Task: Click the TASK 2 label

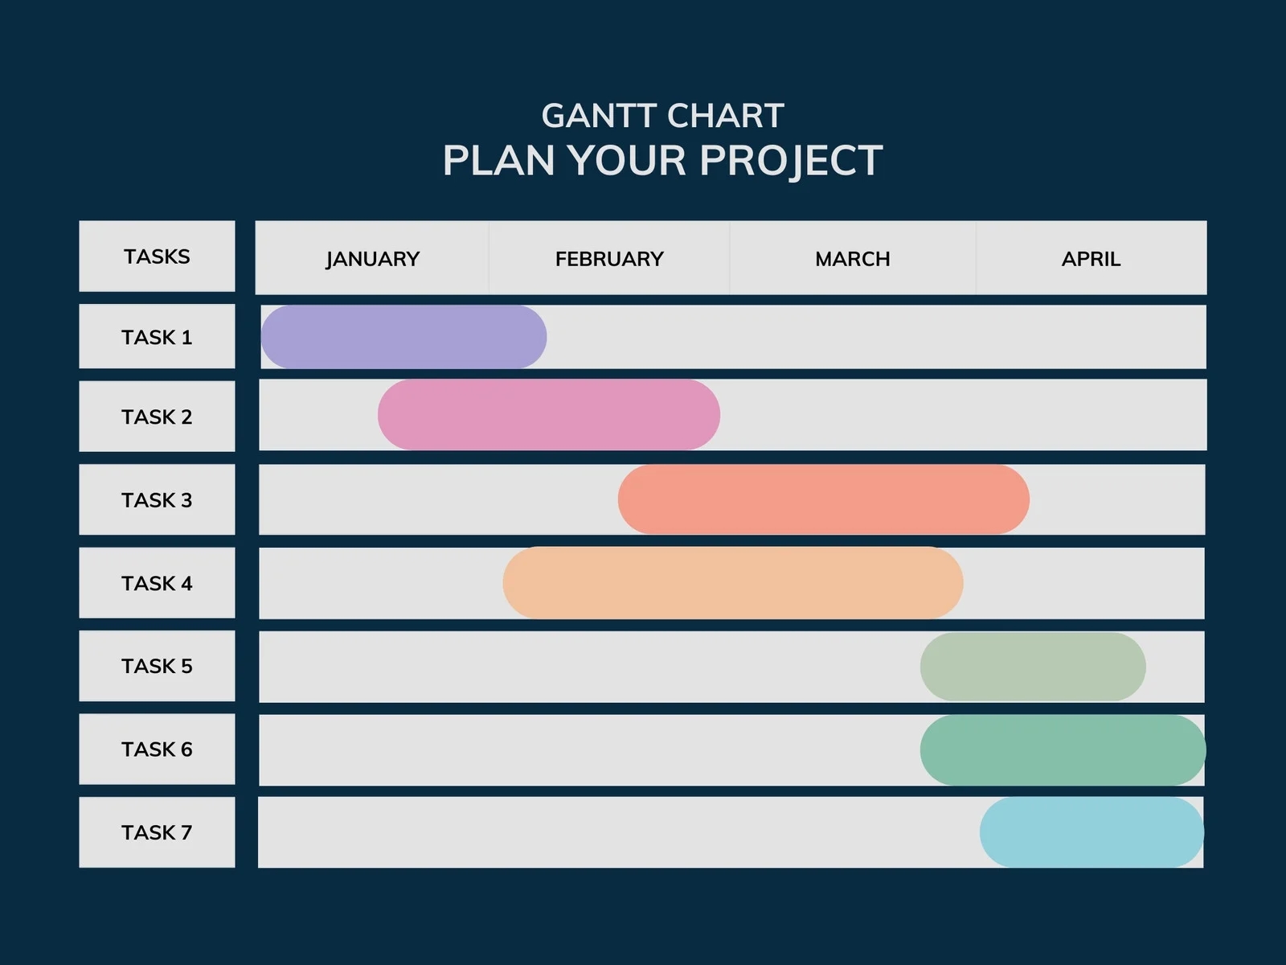Action: [157, 417]
